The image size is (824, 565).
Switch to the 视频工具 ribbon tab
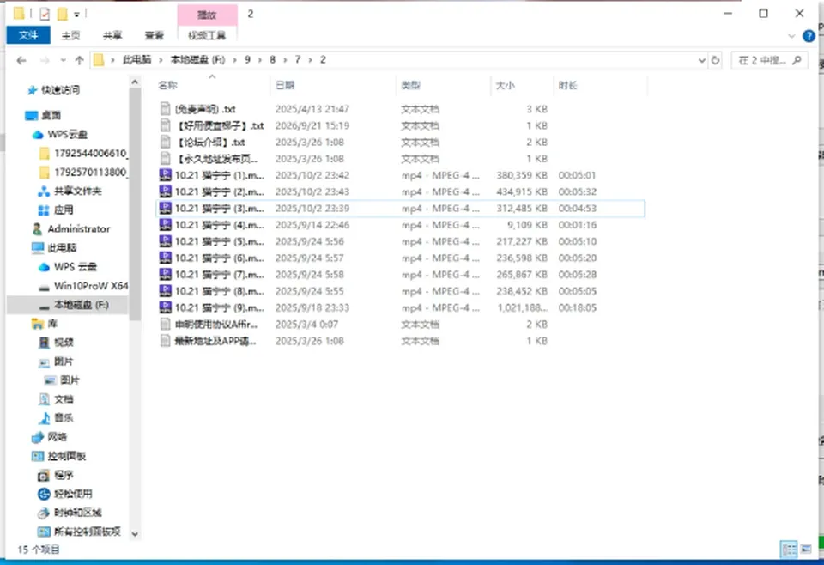(207, 35)
